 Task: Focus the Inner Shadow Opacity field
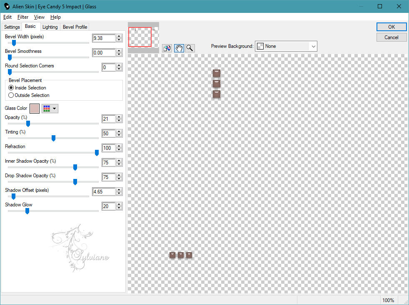tap(109, 163)
